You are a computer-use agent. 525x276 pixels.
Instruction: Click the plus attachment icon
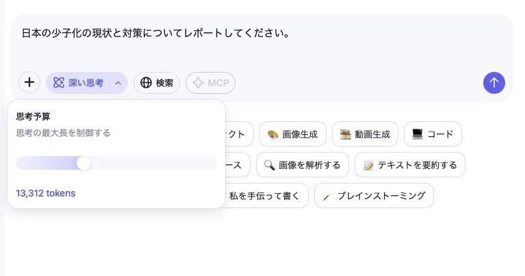coord(29,83)
